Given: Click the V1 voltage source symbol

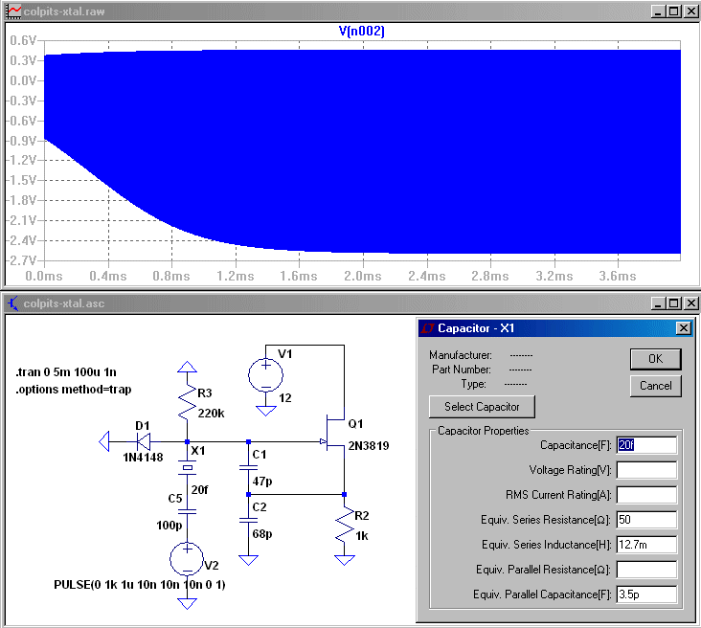Looking at the screenshot, I should [266, 375].
